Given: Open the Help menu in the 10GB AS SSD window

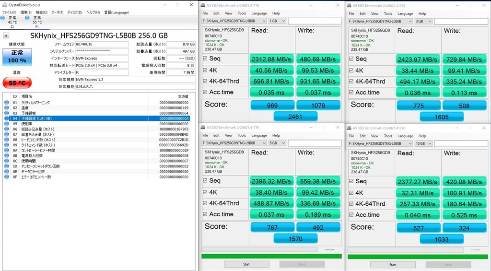Looking at the screenshot, I should click(x=422, y=136).
